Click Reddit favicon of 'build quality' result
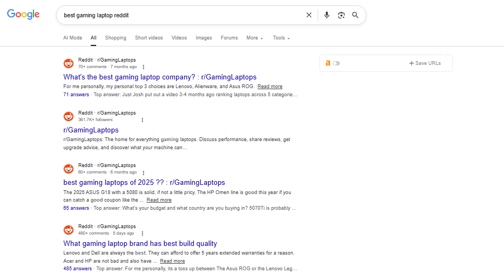 [69, 230]
